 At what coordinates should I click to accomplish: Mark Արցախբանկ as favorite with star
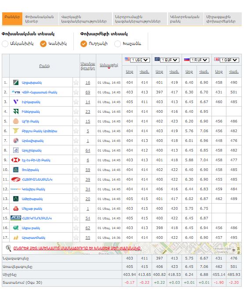pyautogui.click(x=76, y=82)
